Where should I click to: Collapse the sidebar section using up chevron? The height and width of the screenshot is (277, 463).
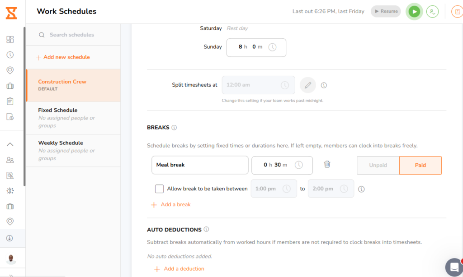coord(10,144)
